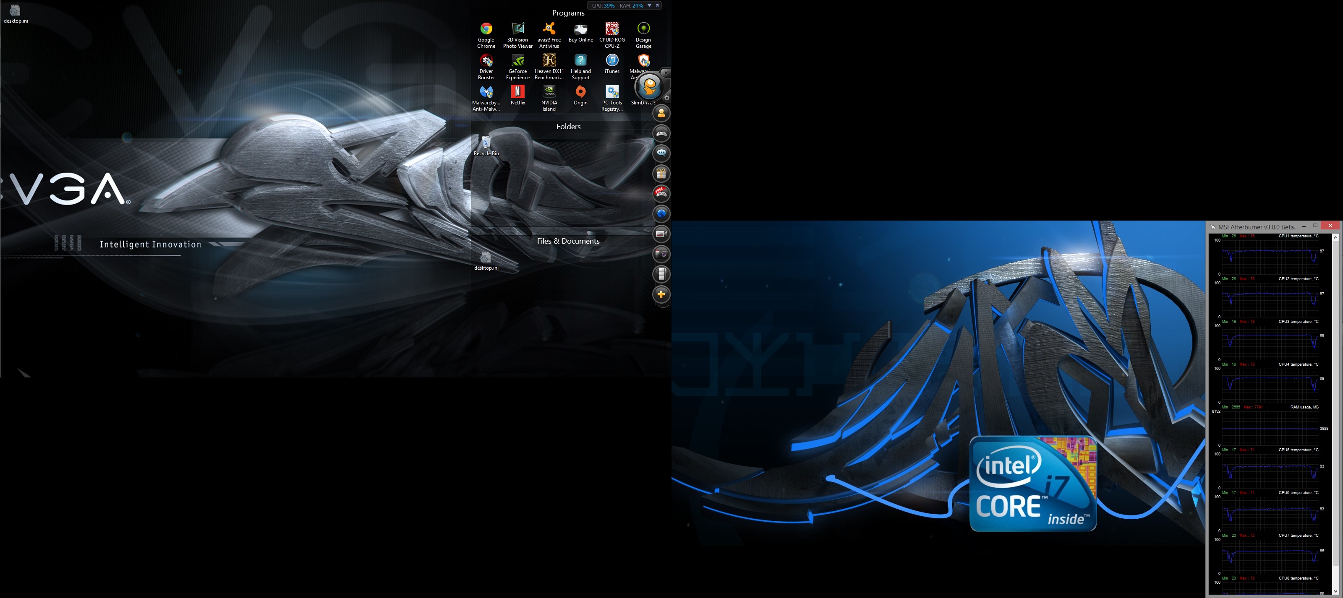Click the "RAM usage, MB" label

click(1304, 407)
